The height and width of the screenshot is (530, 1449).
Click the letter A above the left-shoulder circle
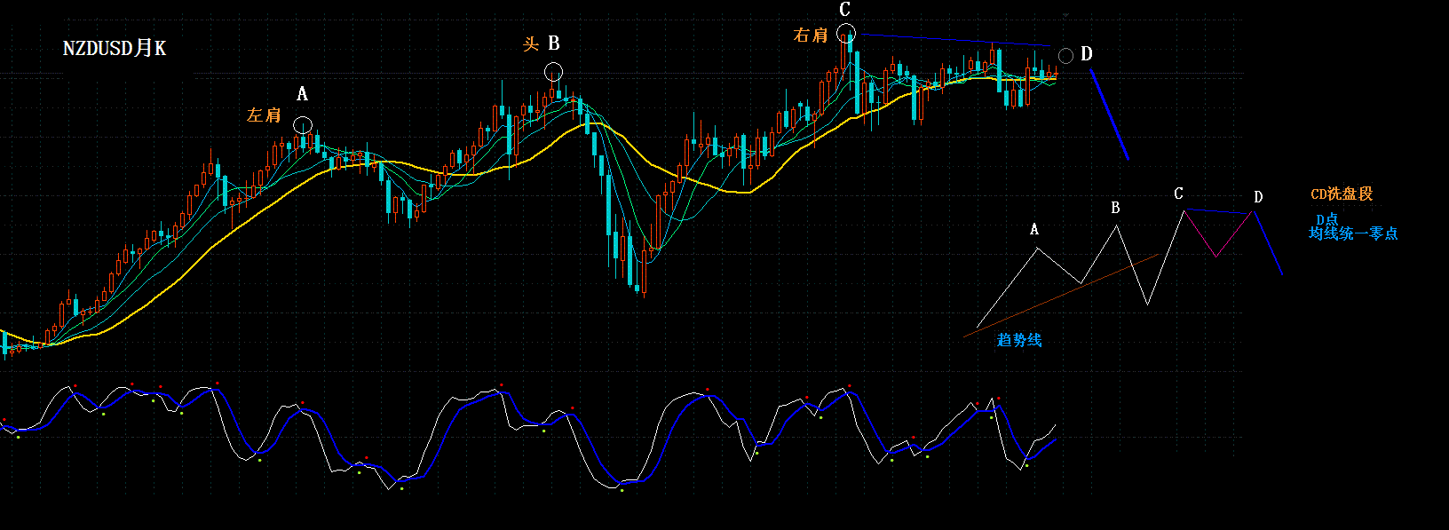tap(302, 94)
